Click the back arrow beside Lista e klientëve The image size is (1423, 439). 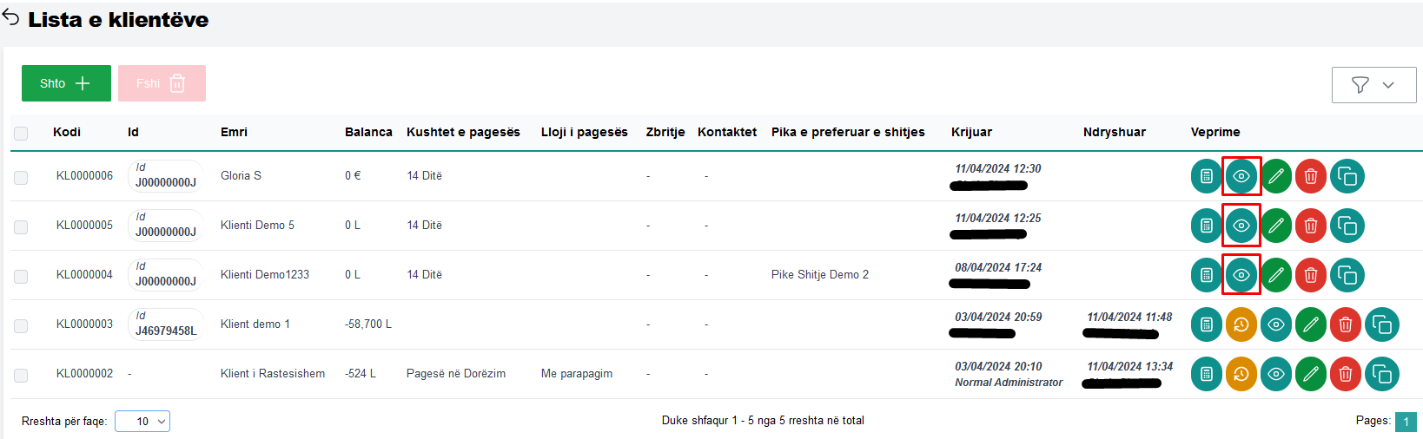pos(10,18)
